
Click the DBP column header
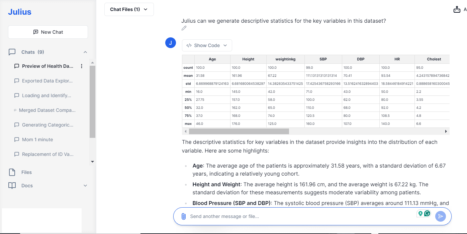361,59
